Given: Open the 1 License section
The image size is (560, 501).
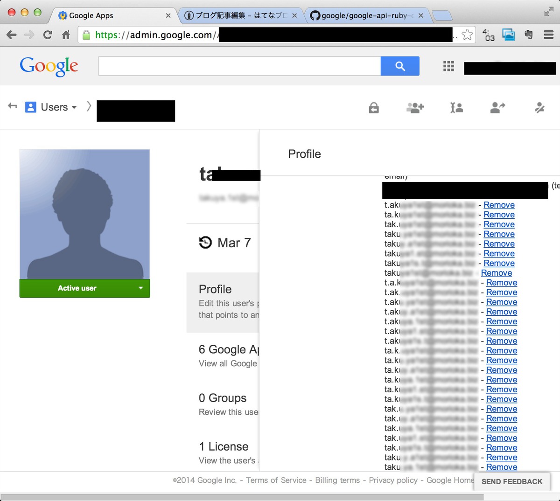Looking at the screenshot, I should tap(229, 453).
